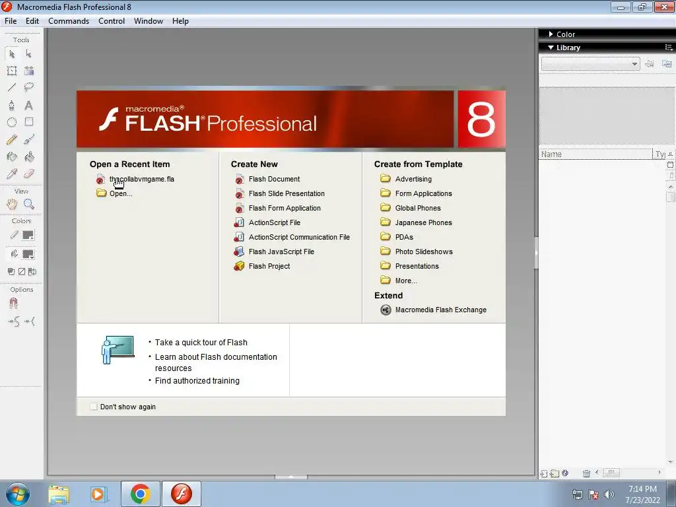Click the Library horizontal scrollbar thumb
The image size is (676, 507).
click(x=611, y=473)
